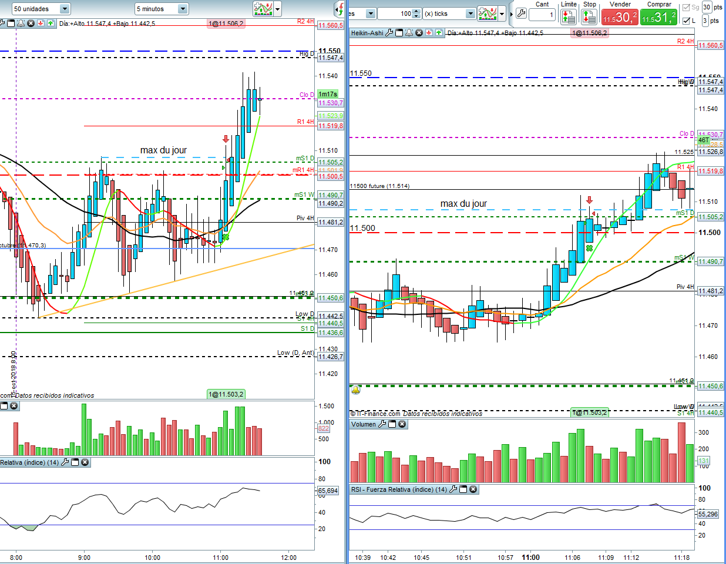Click the 3 pts input field

click(705, 21)
